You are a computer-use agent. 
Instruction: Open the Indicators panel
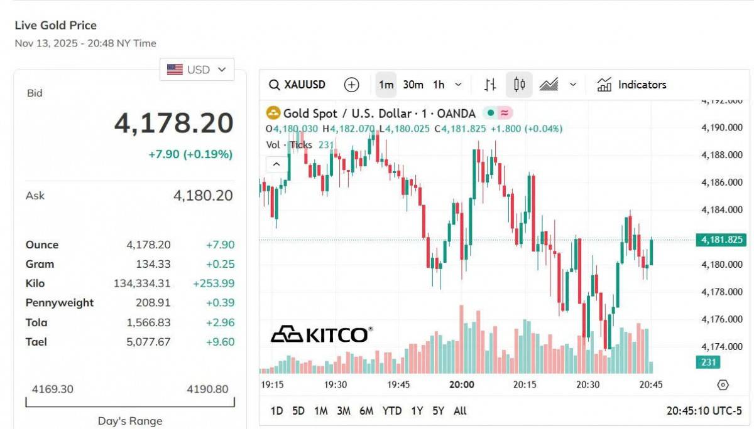pyautogui.click(x=631, y=84)
